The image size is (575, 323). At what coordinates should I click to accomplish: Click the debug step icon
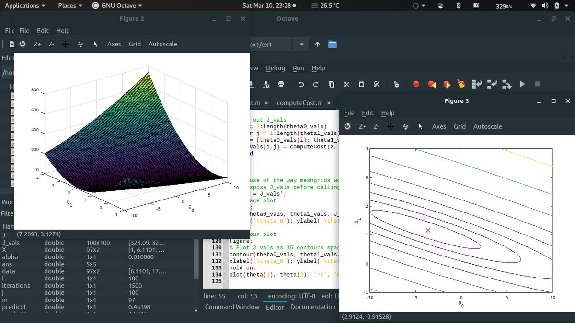coord(476,84)
